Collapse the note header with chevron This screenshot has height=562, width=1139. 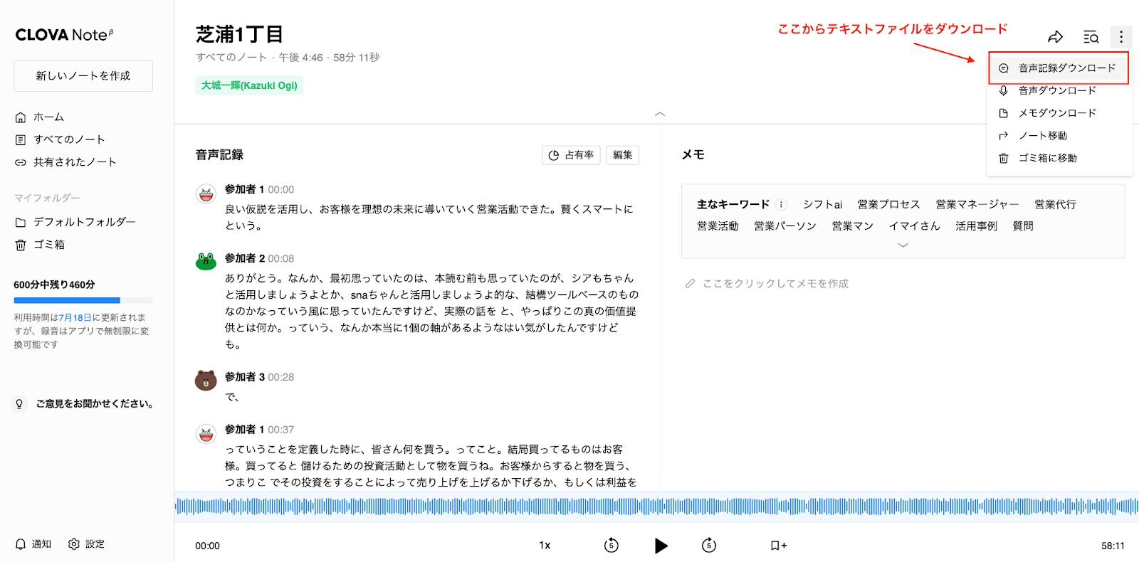pyautogui.click(x=660, y=114)
